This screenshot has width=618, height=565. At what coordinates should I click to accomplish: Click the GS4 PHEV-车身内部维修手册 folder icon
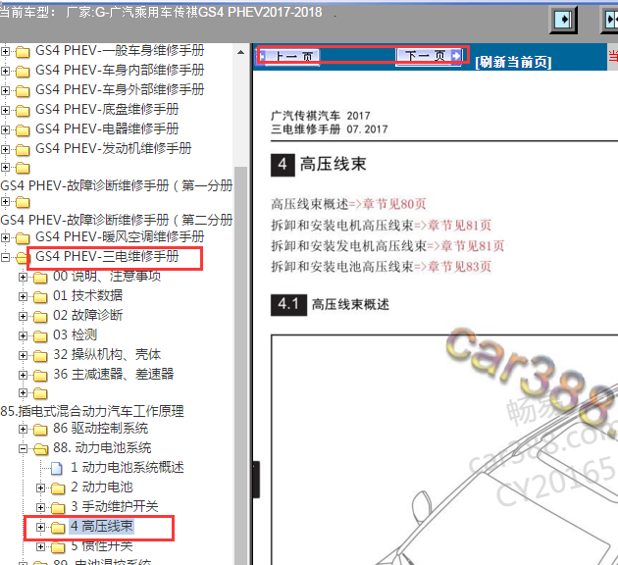click(23, 72)
